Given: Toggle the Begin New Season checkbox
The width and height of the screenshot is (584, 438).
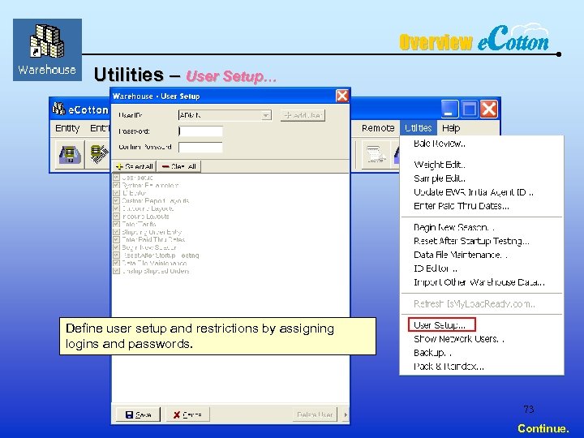Looking at the screenshot, I should pos(116,247).
